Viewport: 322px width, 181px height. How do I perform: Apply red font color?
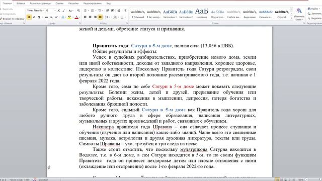pos(76,17)
